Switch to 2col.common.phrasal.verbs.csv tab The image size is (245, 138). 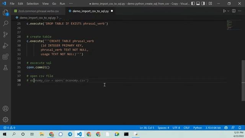pos(38,11)
